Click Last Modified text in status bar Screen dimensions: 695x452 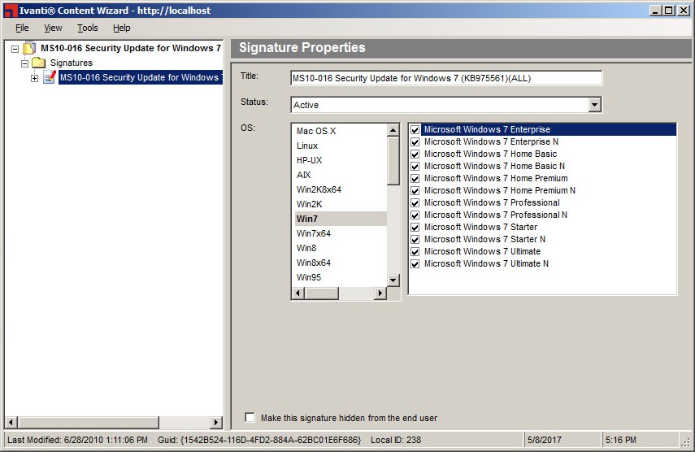point(77,440)
